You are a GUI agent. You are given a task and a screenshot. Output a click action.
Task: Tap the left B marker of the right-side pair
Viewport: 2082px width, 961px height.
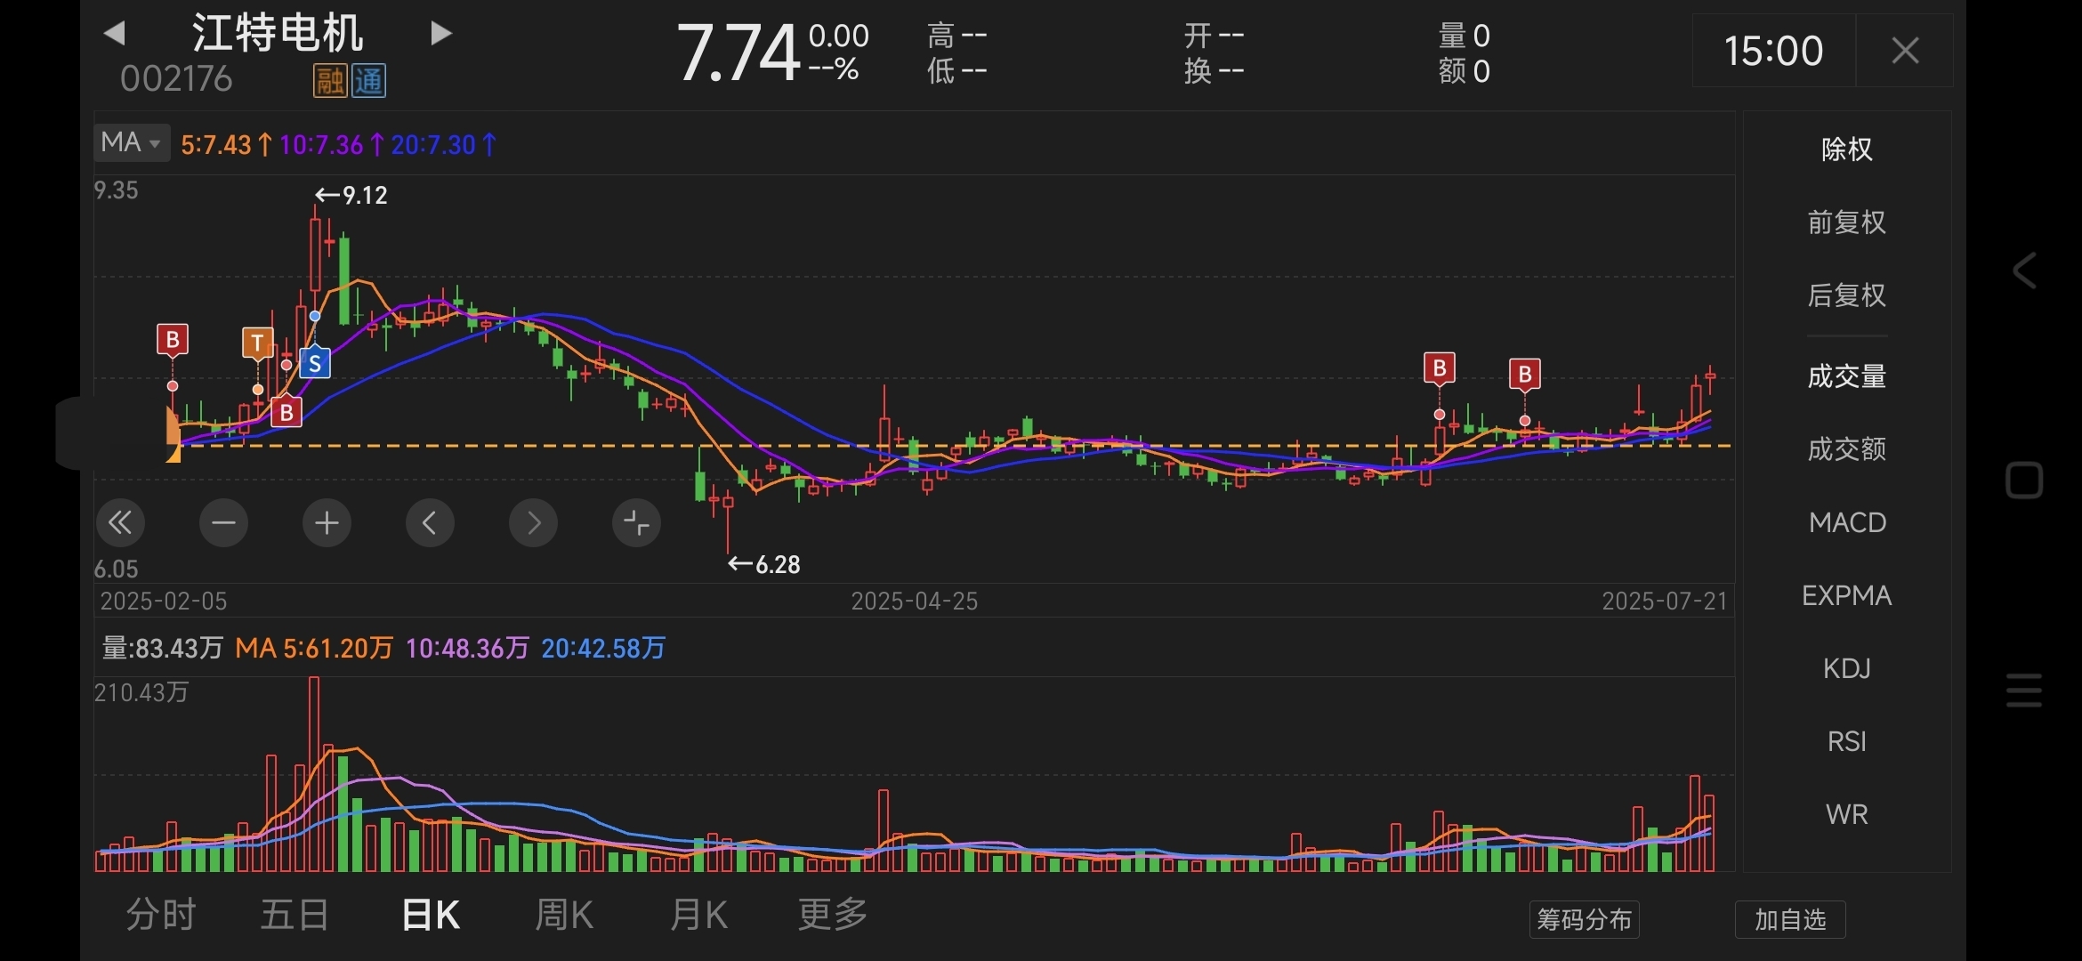pos(1440,368)
